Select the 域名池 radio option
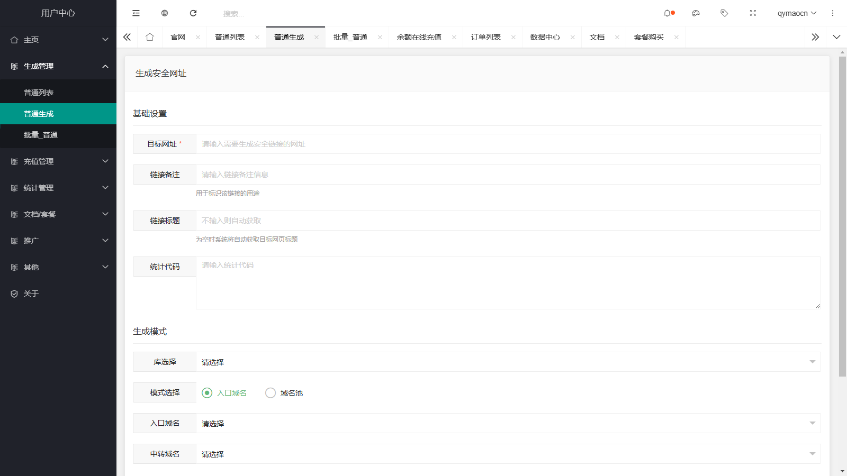 point(271,393)
